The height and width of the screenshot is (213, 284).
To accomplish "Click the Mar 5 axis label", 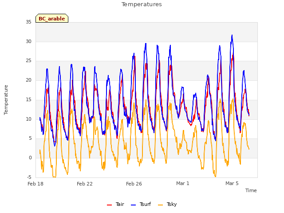I will click(232, 183).
